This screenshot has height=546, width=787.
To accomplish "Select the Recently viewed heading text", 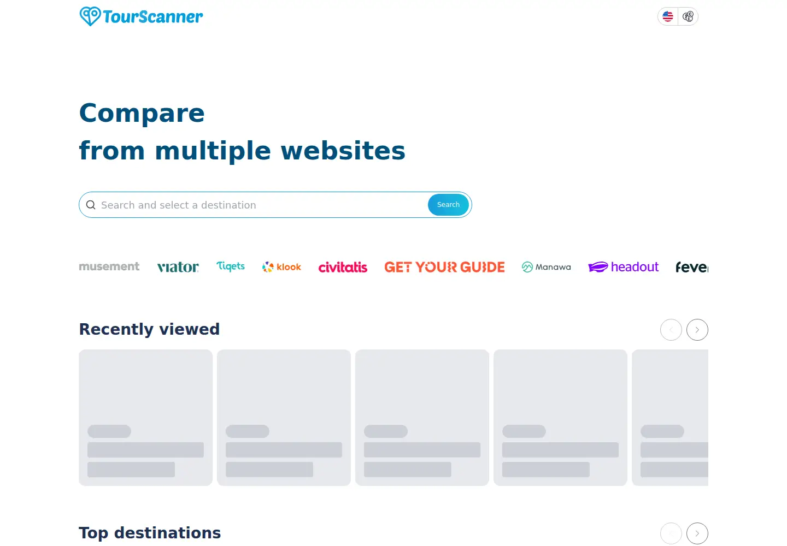I will tap(149, 329).
